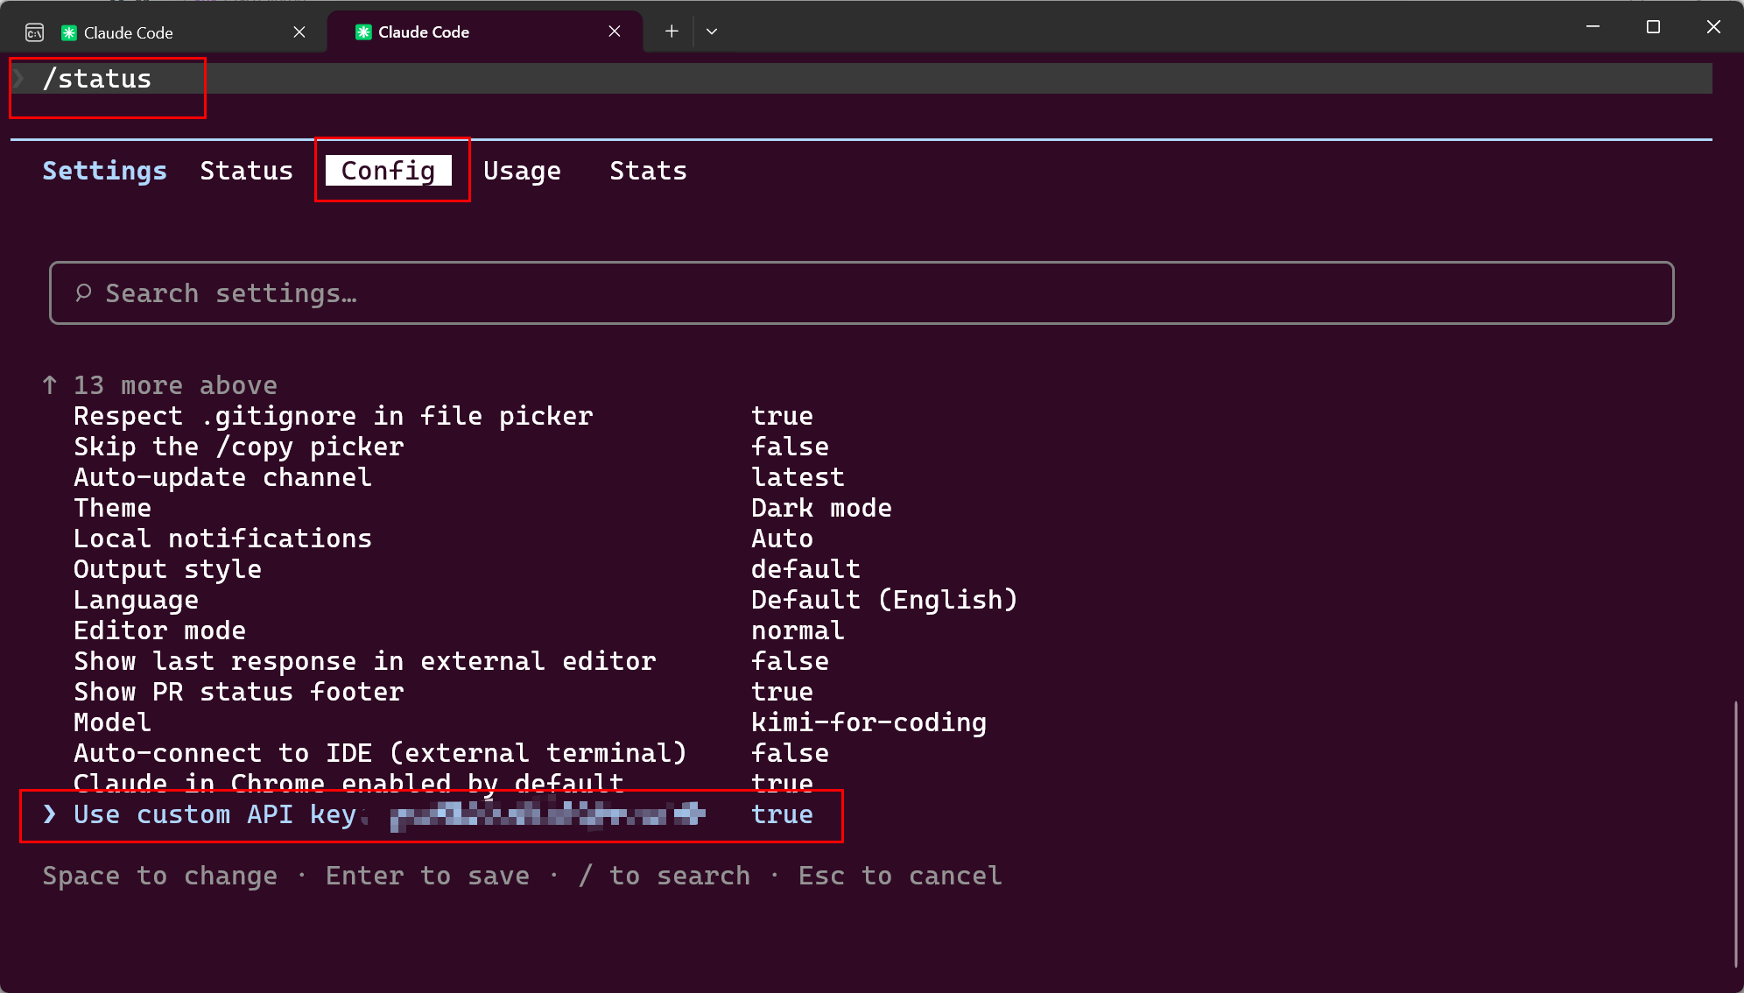This screenshot has height=993, width=1744.
Task: Select the Model setting label
Action: point(113,722)
